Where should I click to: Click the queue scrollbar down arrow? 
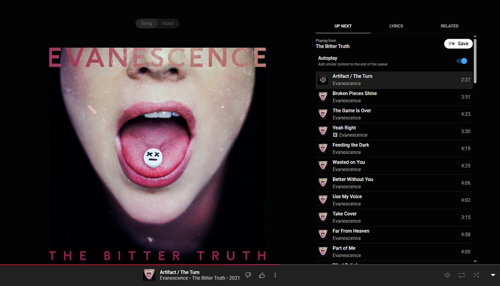(x=475, y=261)
